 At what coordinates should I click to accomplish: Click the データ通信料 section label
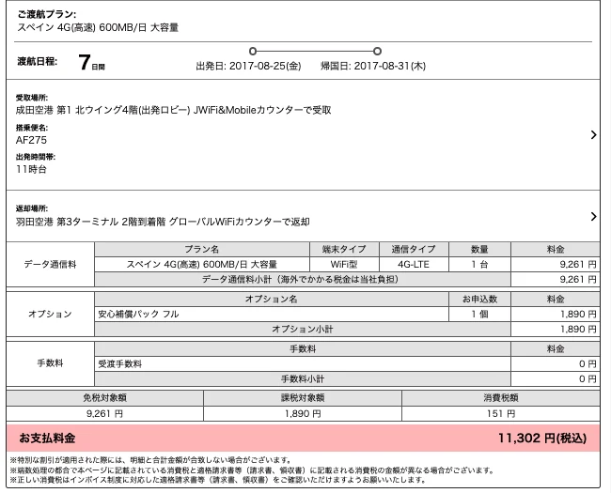coord(50,265)
